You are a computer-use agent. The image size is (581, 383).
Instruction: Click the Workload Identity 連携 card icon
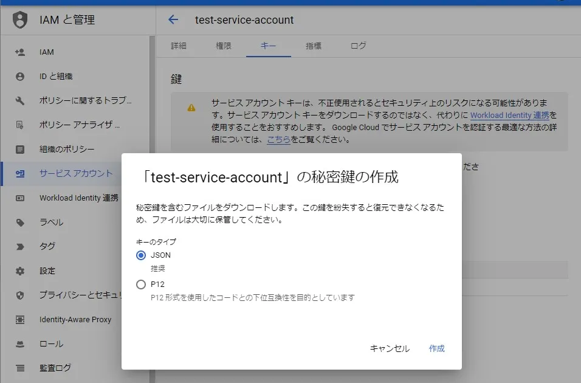(x=20, y=198)
